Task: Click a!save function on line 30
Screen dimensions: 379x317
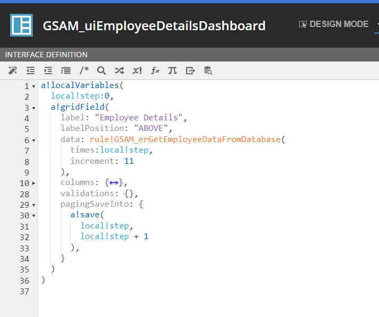Action: [x=85, y=215]
